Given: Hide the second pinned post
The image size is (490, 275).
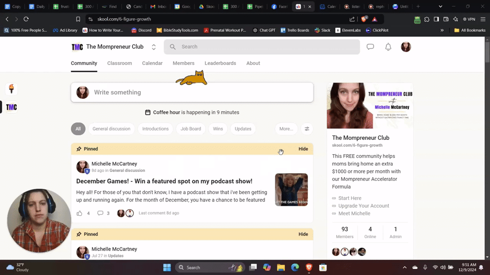Looking at the screenshot, I should (x=303, y=234).
